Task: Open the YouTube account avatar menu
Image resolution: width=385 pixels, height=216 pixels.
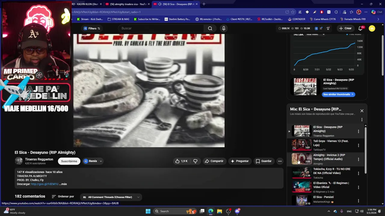Action: 372,28
